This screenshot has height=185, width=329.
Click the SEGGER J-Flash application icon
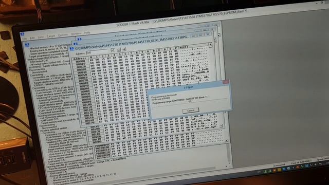pos(22,34)
